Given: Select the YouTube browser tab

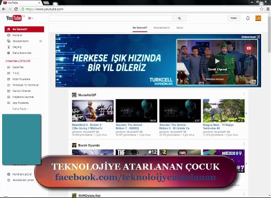Looking at the screenshot, I should [x=21, y=3].
